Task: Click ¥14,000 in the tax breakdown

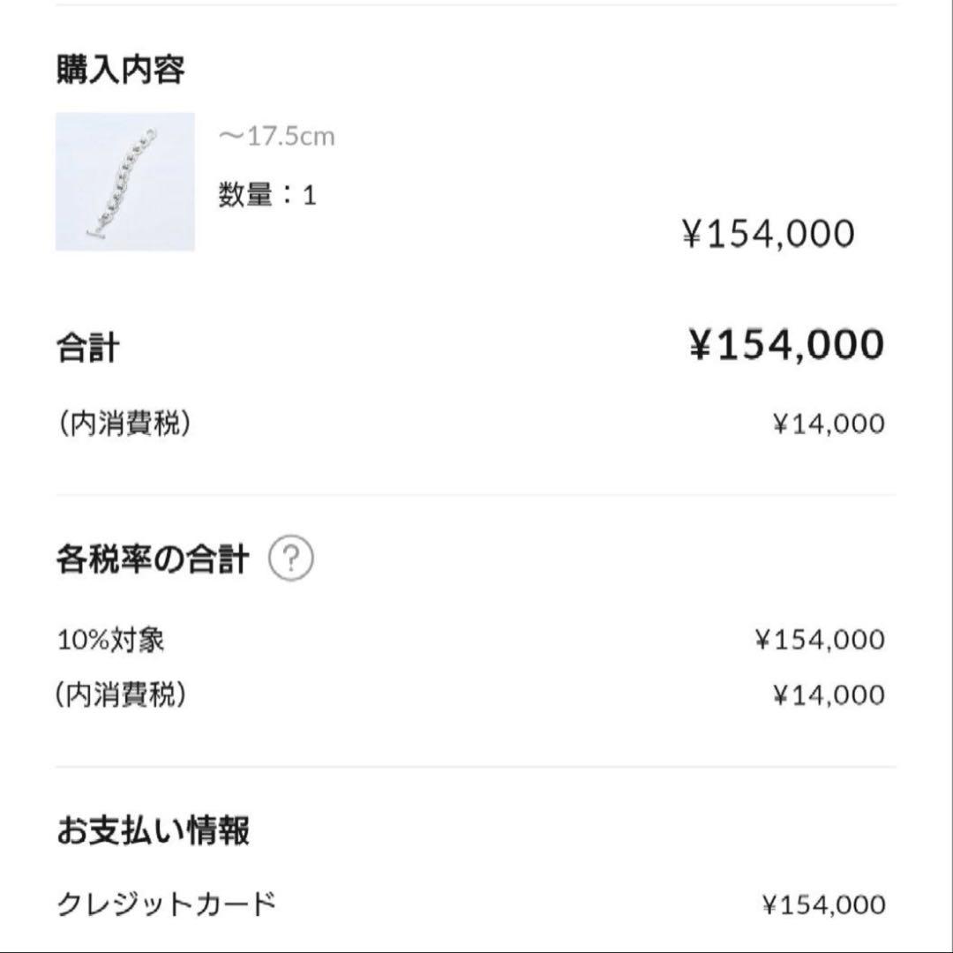Action: coord(828,694)
